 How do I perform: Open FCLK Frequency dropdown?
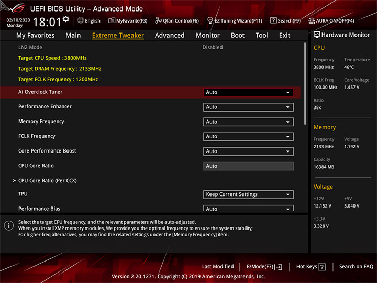[248, 137]
